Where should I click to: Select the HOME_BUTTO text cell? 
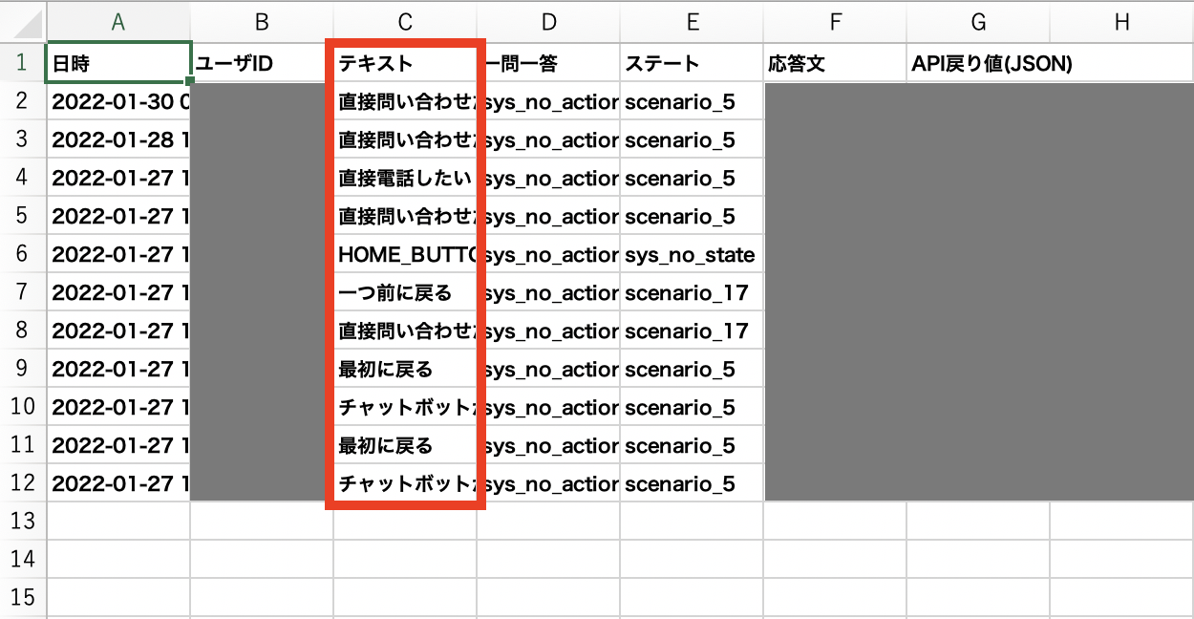[405, 254]
